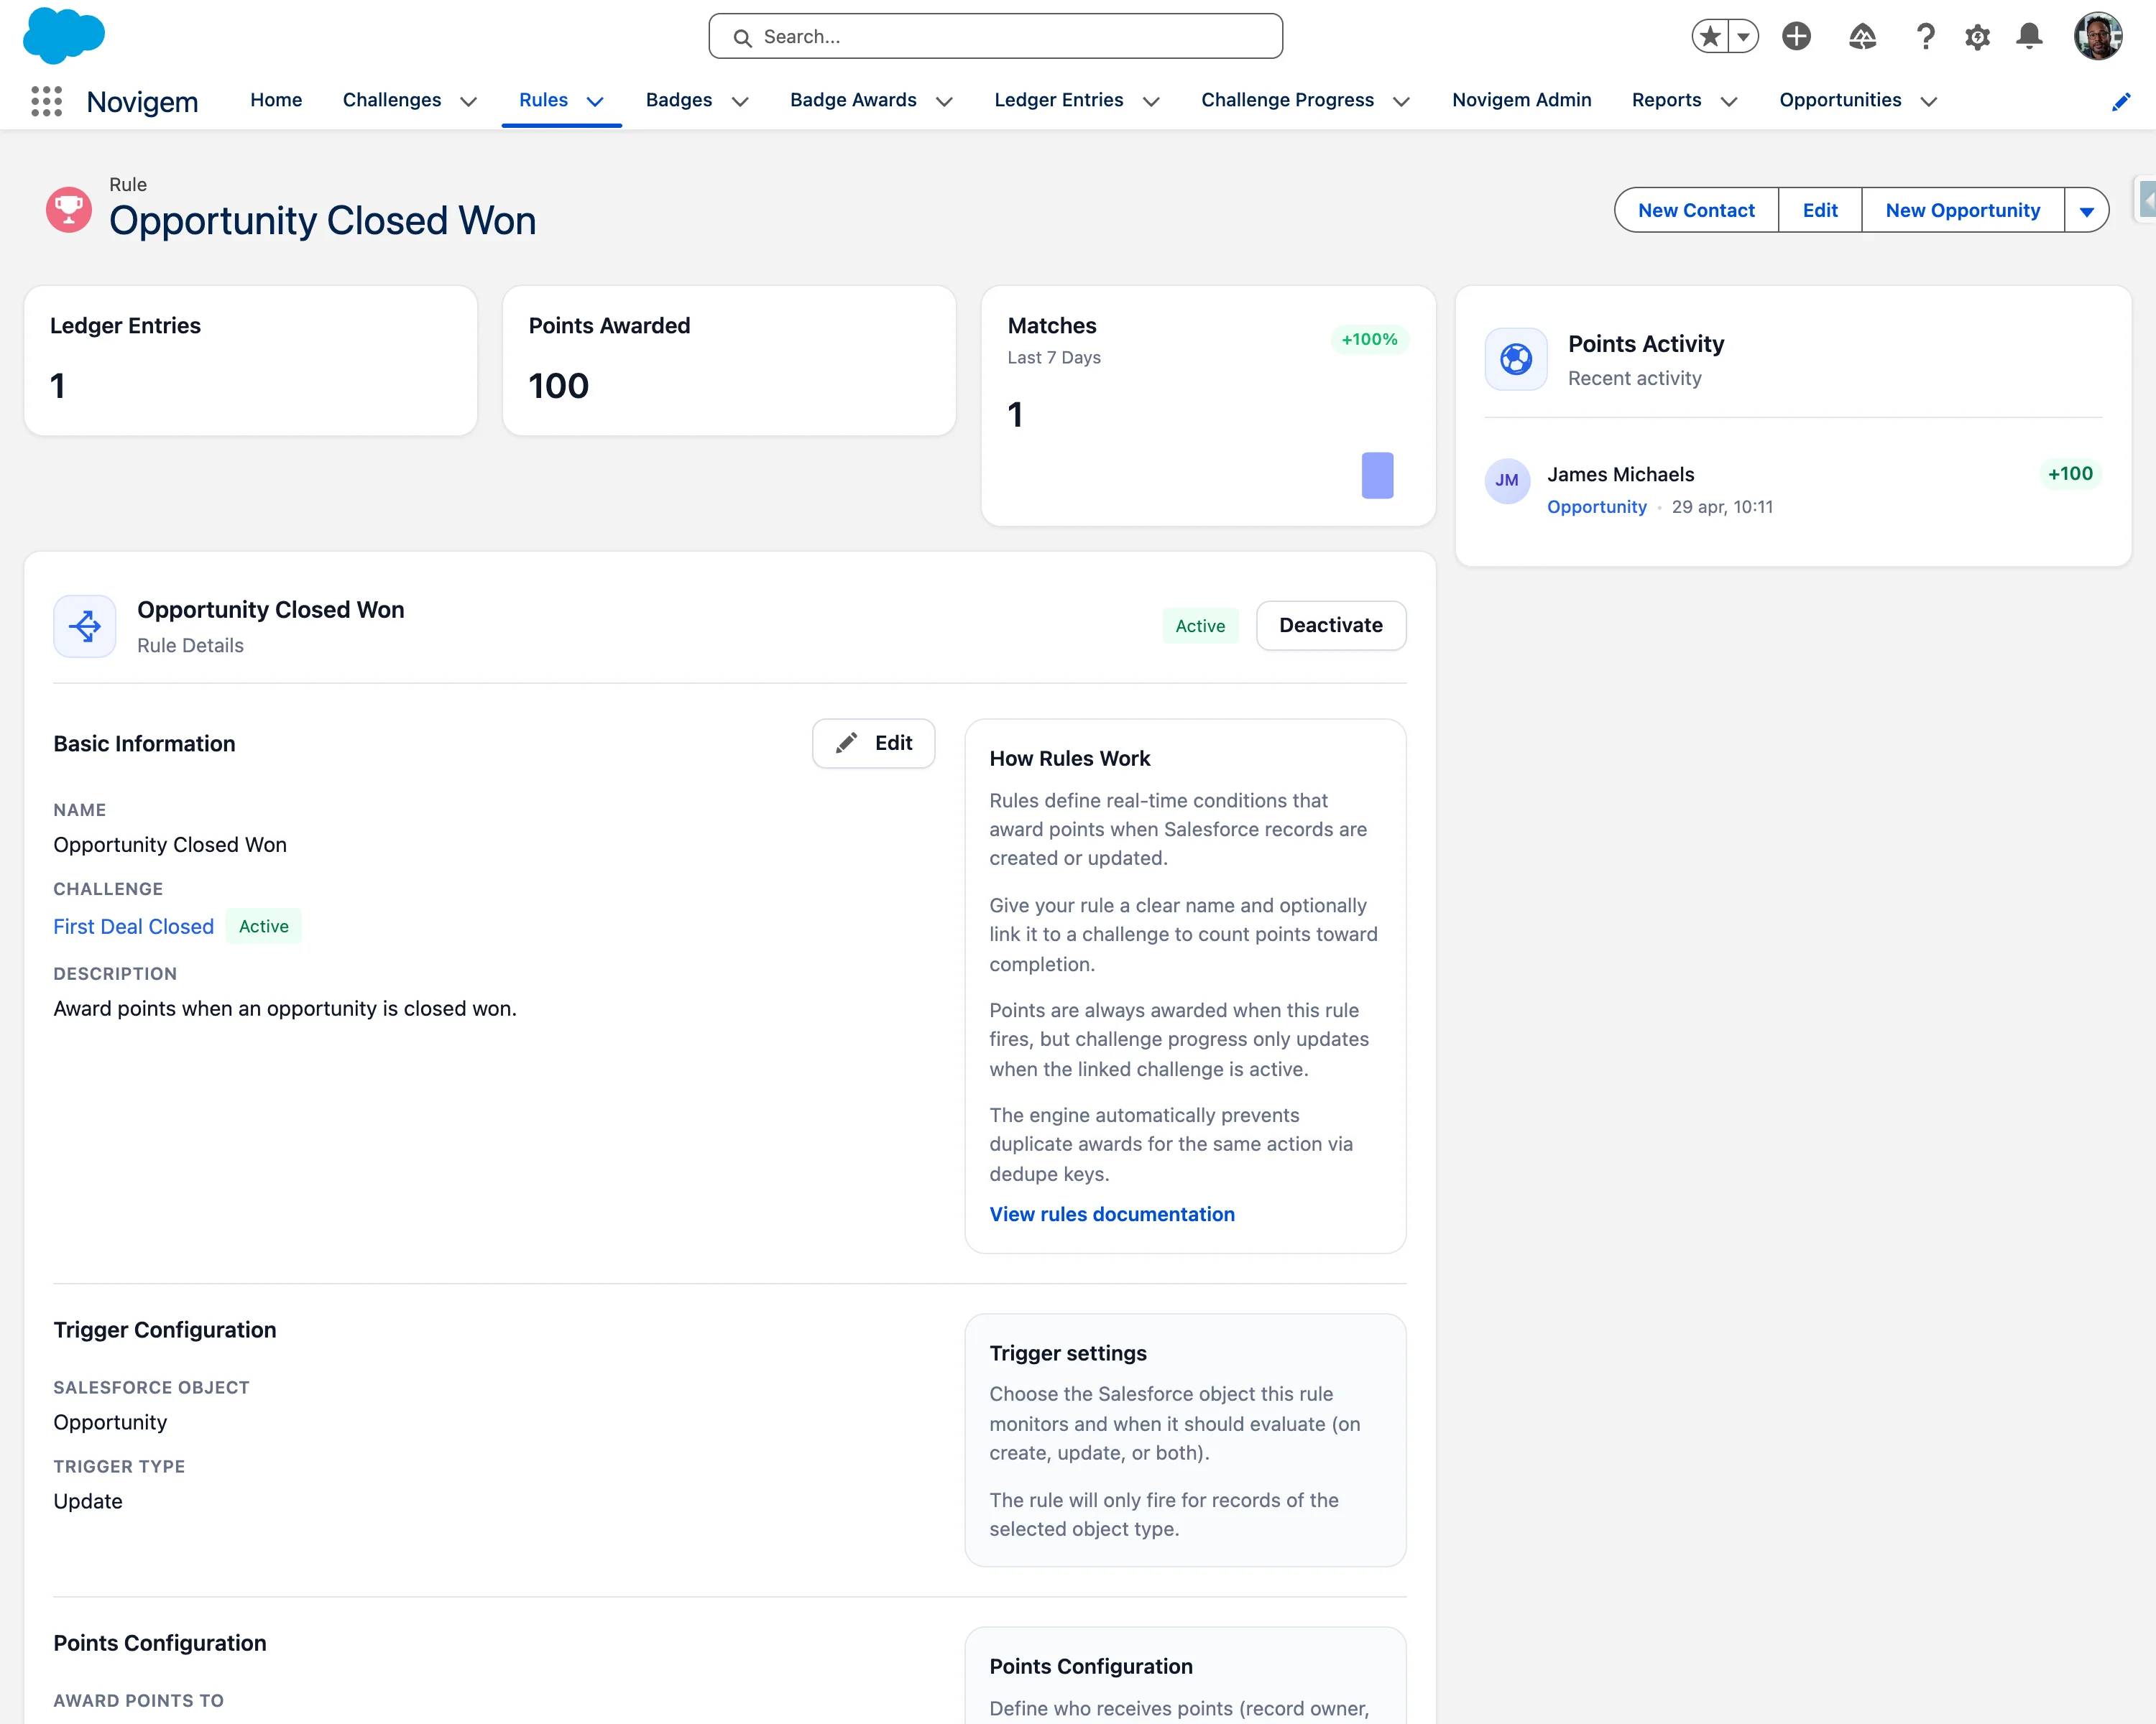Click the Active status badge beside Deactivate

1200,626
